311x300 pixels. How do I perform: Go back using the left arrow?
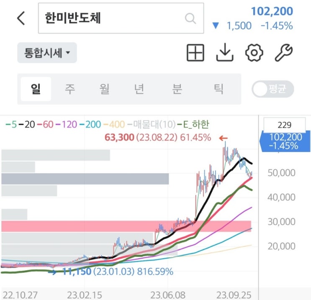click(x=21, y=18)
